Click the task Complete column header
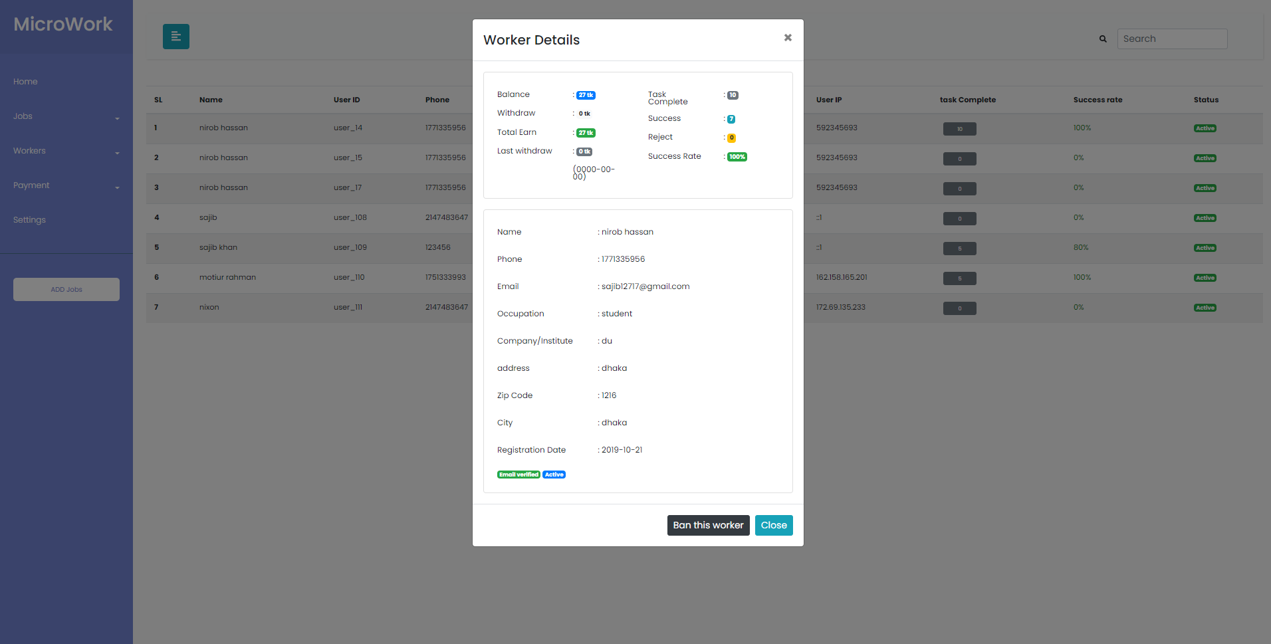Viewport: 1271px width, 644px height. click(968, 100)
